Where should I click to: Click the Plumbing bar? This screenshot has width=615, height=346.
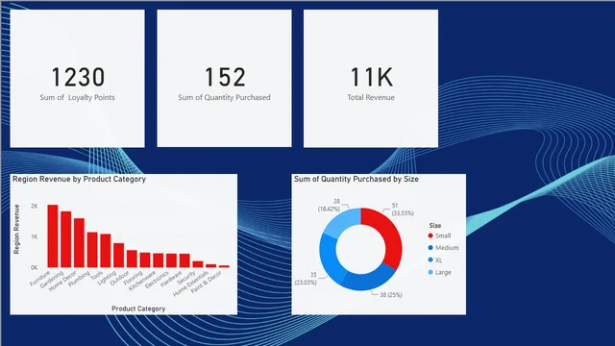click(x=92, y=250)
